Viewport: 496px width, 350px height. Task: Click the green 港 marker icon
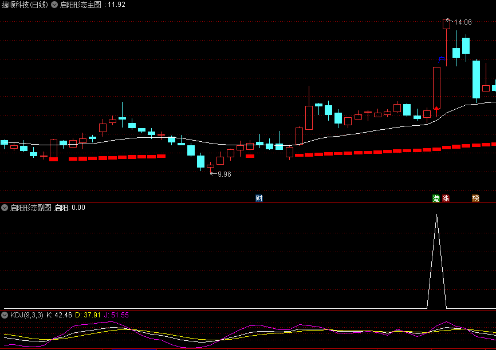pos(436,198)
